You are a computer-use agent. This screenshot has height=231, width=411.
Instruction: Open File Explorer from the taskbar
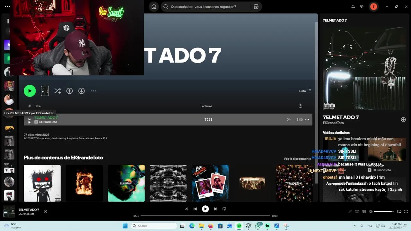[201, 226]
